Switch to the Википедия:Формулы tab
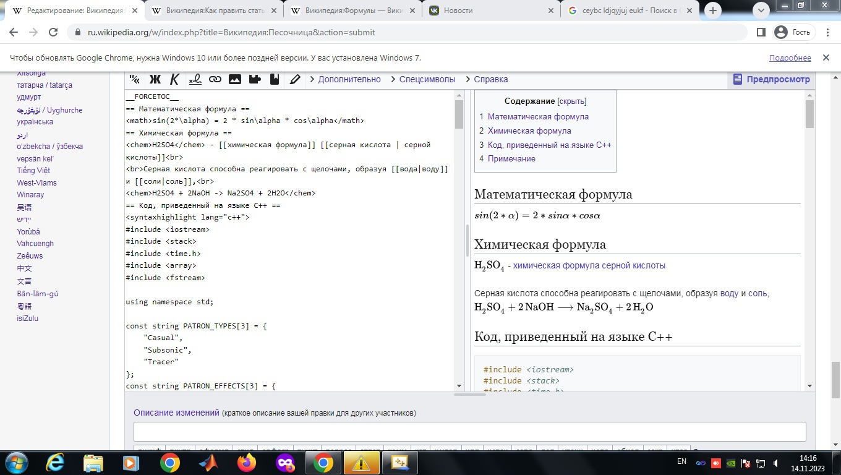The height and width of the screenshot is (475, 841). (x=353, y=11)
